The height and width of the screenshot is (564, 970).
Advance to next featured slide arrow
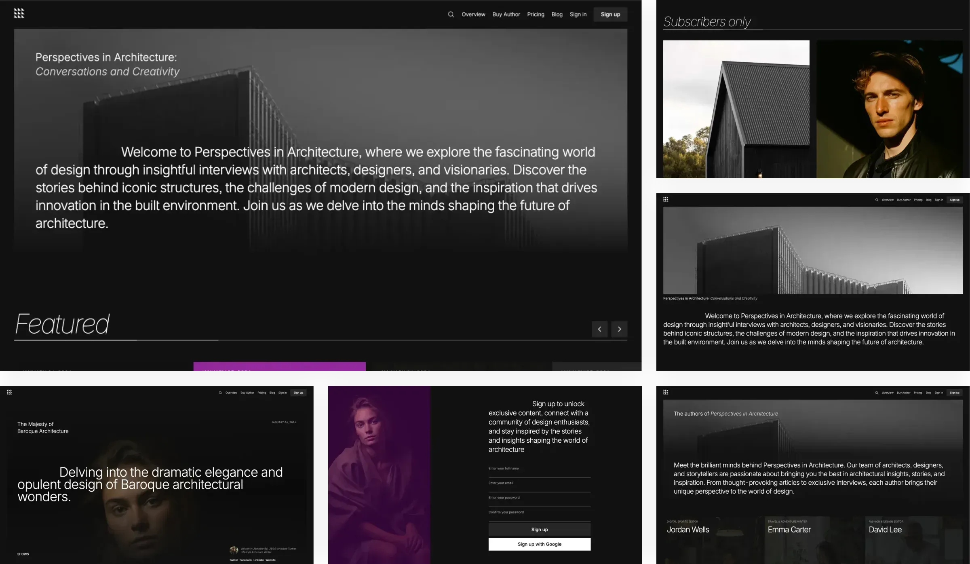(x=619, y=329)
